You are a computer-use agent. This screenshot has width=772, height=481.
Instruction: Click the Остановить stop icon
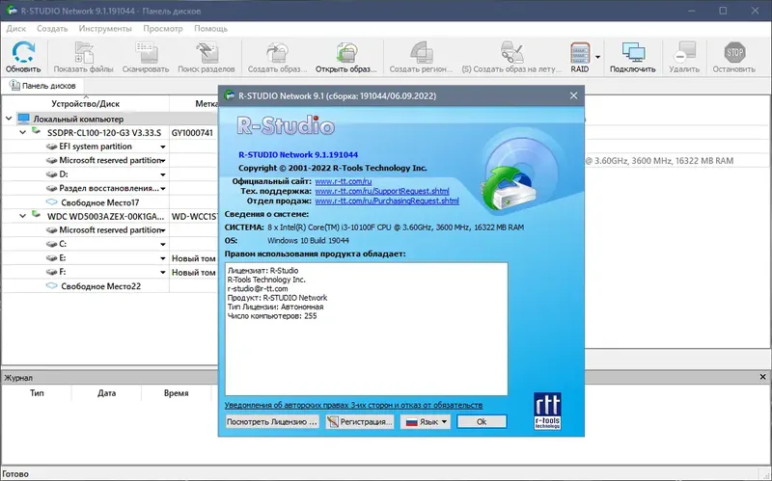point(734,52)
